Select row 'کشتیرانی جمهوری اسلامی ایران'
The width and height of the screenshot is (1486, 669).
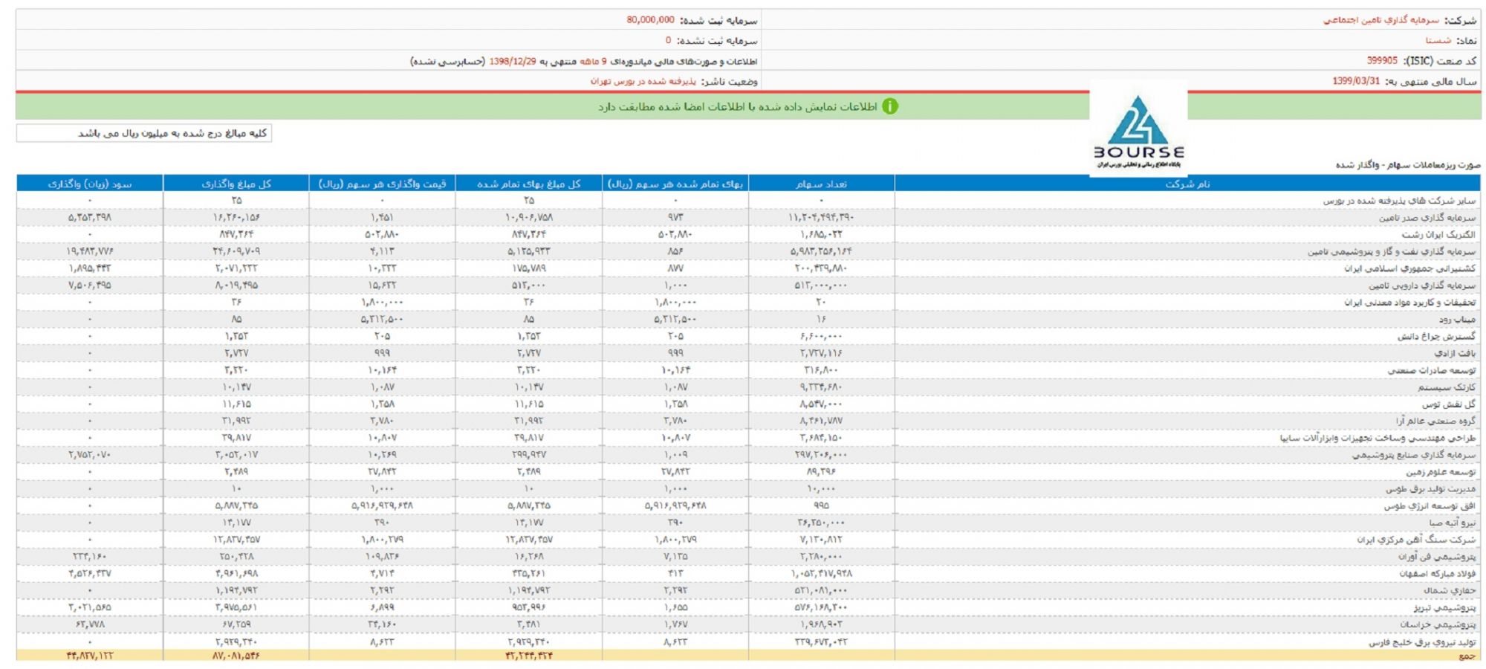(x=748, y=268)
